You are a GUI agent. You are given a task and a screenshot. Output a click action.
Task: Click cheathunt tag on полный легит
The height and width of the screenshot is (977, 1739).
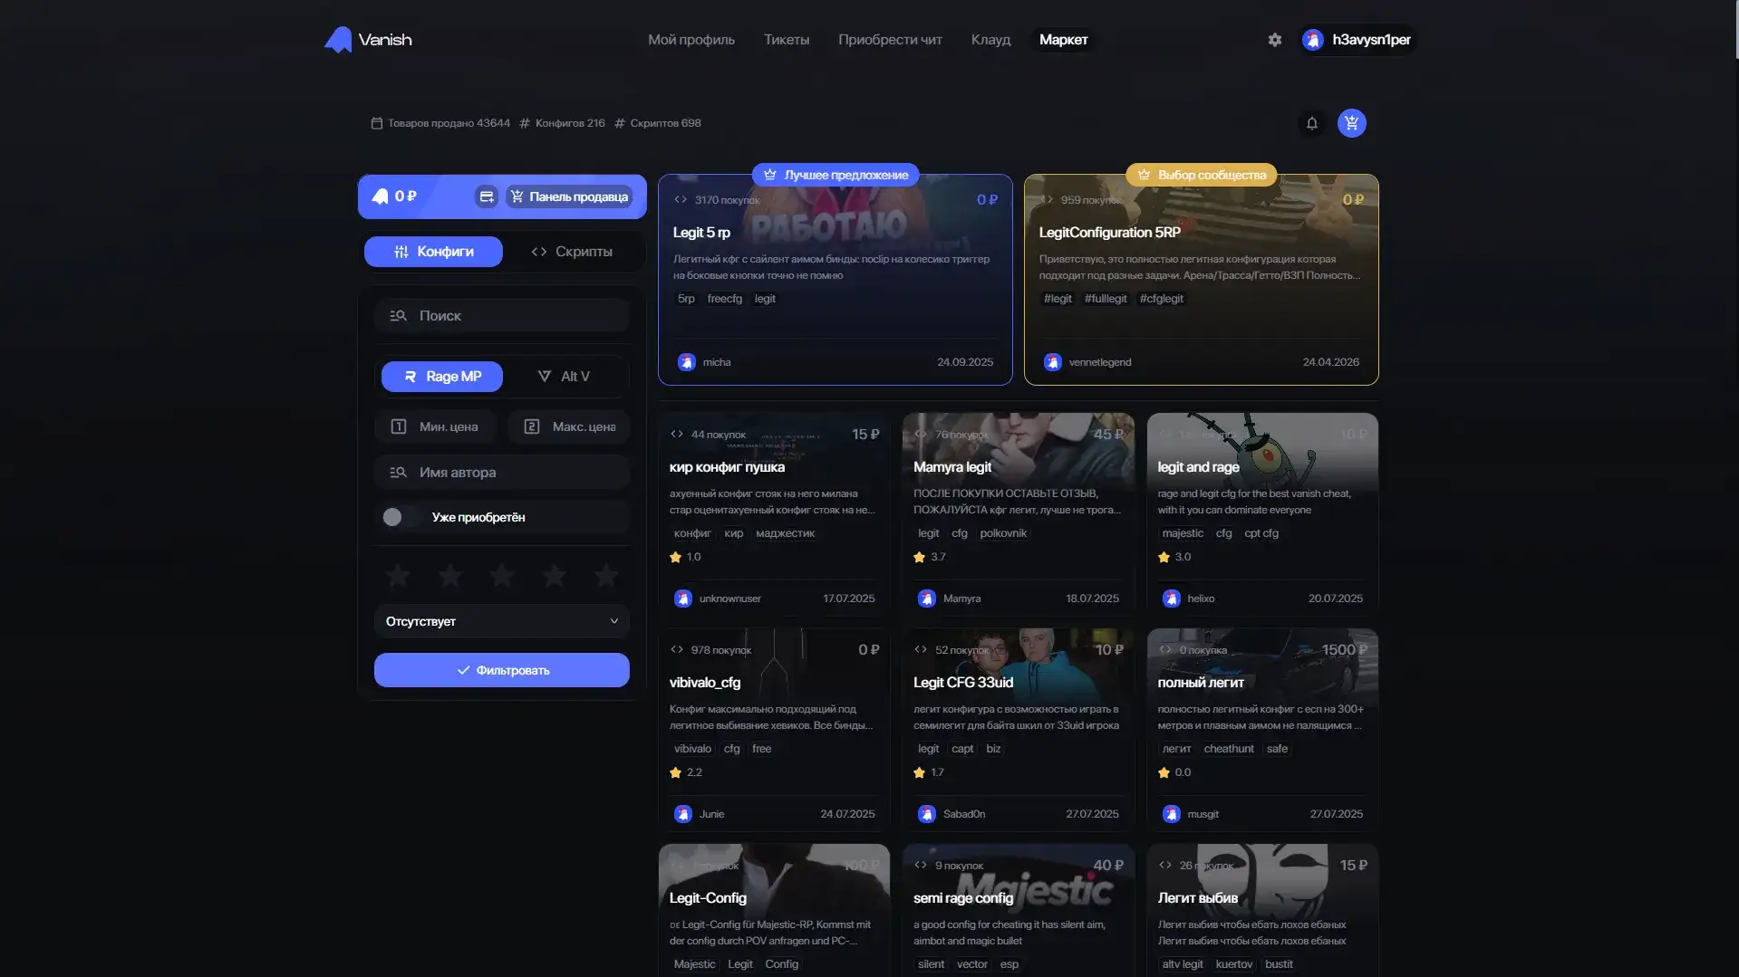pos(1229,749)
